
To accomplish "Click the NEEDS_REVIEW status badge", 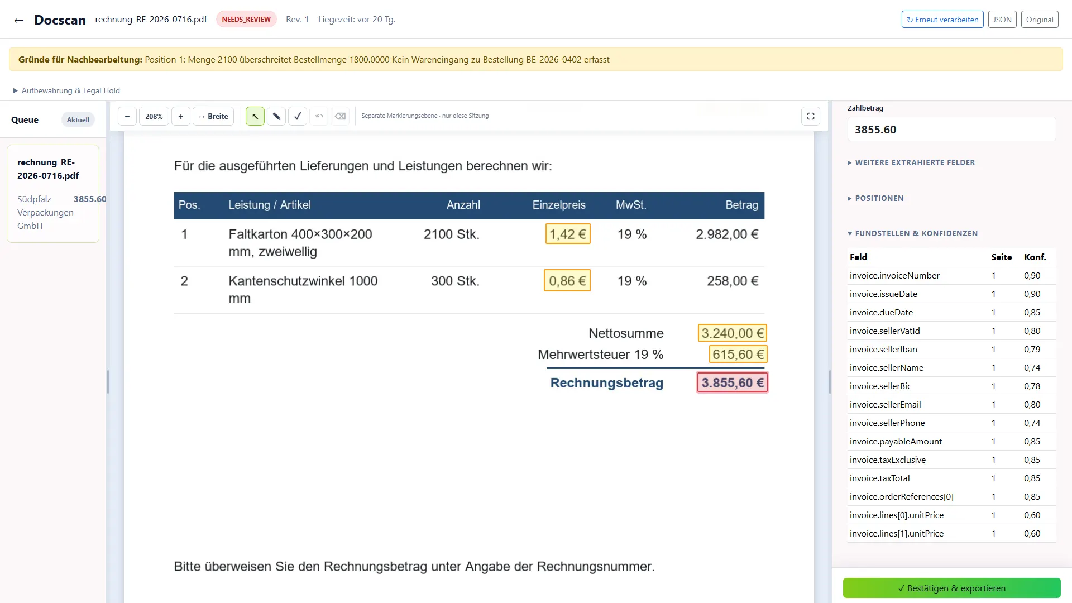I will click(x=246, y=19).
